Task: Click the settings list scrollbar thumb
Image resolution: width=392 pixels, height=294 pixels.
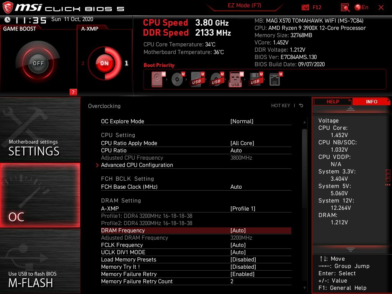Action: 304,168
